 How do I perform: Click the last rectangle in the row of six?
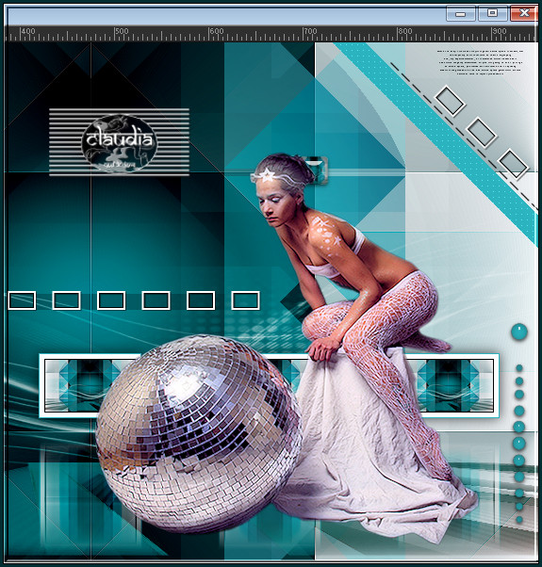coord(245,300)
